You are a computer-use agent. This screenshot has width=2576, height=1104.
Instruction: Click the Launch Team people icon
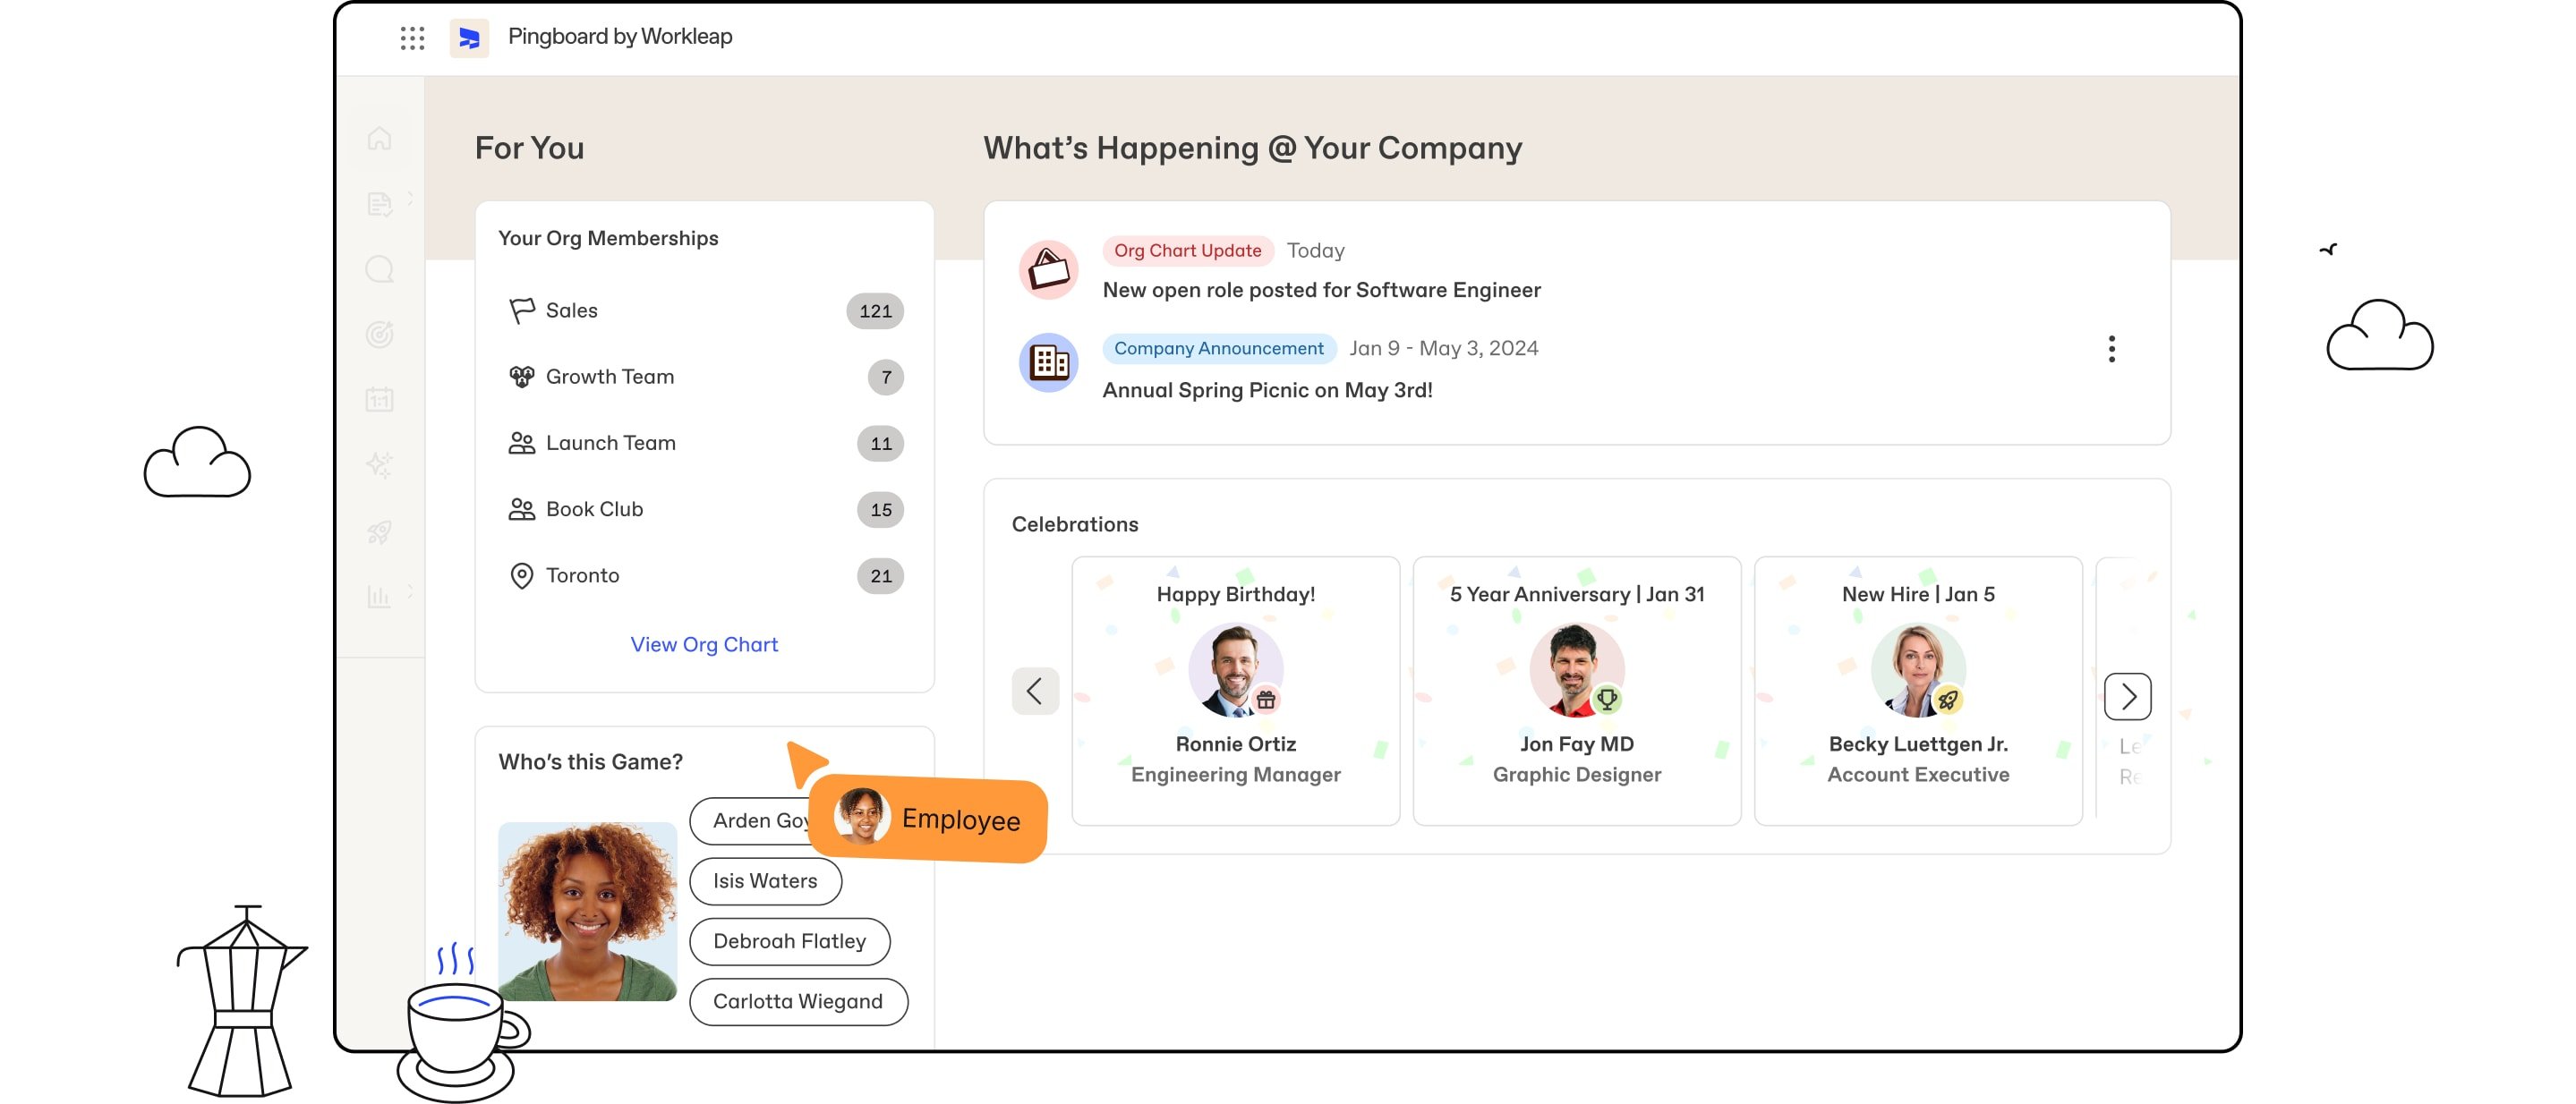(521, 443)
